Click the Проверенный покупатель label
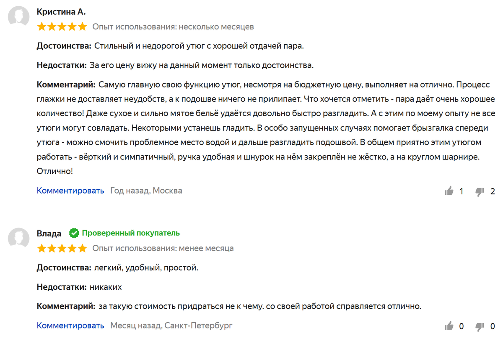Screen dimensions: 503x343 131,233
